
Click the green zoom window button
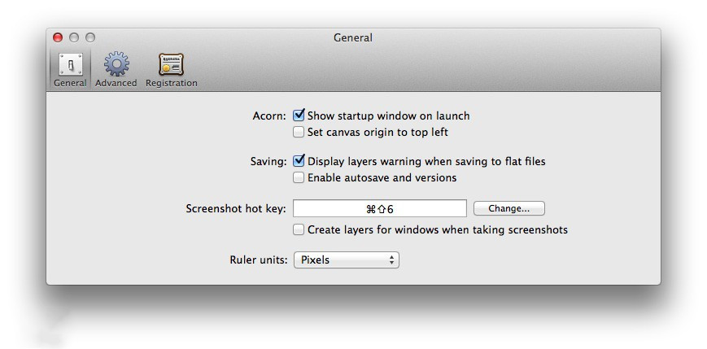tap(90, 37)
